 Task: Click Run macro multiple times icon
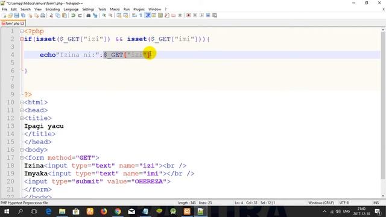coord(208,15)
